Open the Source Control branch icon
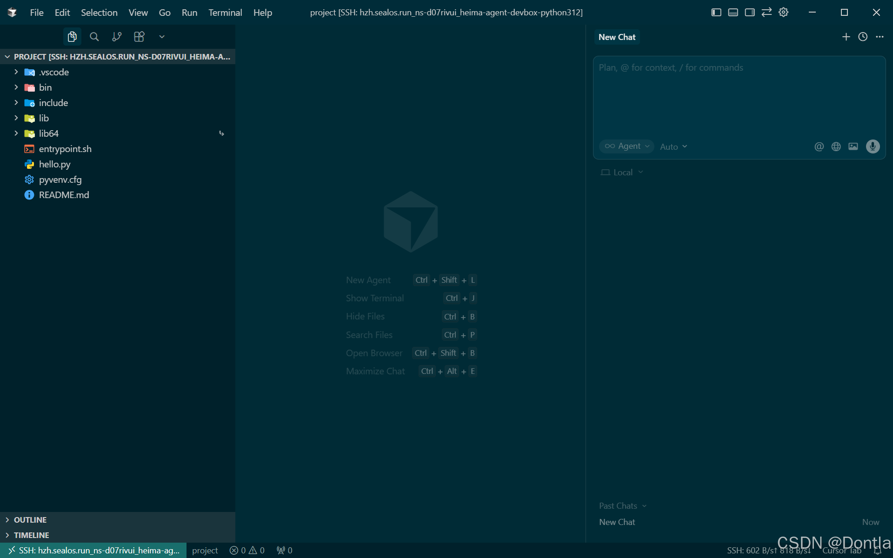Image resolution: width=893 pixels, height=558 pixels. click(x=117, y=37)
